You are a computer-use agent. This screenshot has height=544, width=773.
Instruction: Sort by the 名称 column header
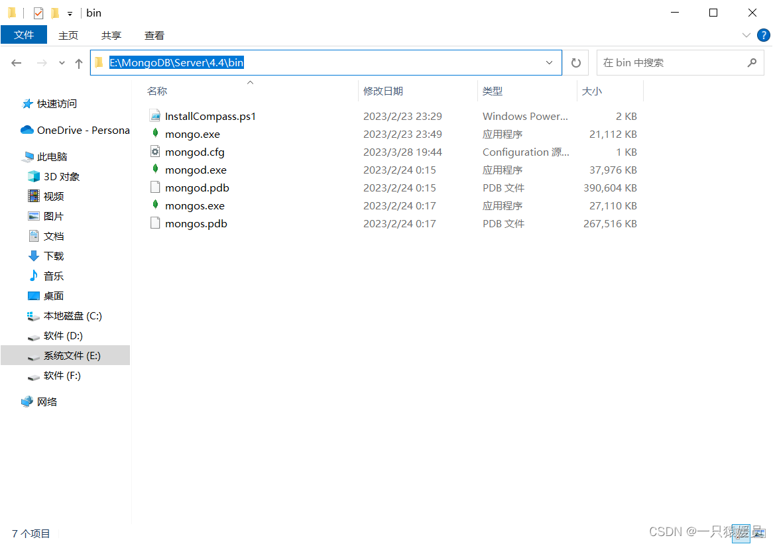point(250,91)
